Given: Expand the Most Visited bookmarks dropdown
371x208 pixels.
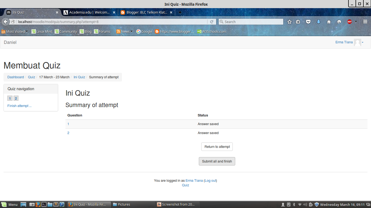Looking at the screenshot, I should [x=27, y=31].
